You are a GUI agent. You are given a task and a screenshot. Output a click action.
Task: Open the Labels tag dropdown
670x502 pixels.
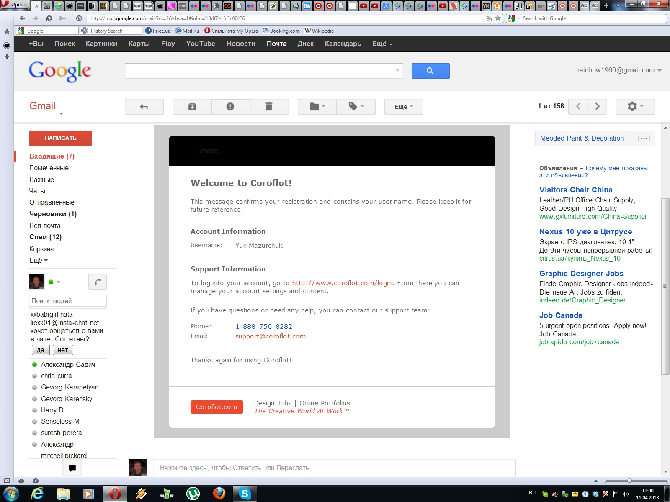356,107
